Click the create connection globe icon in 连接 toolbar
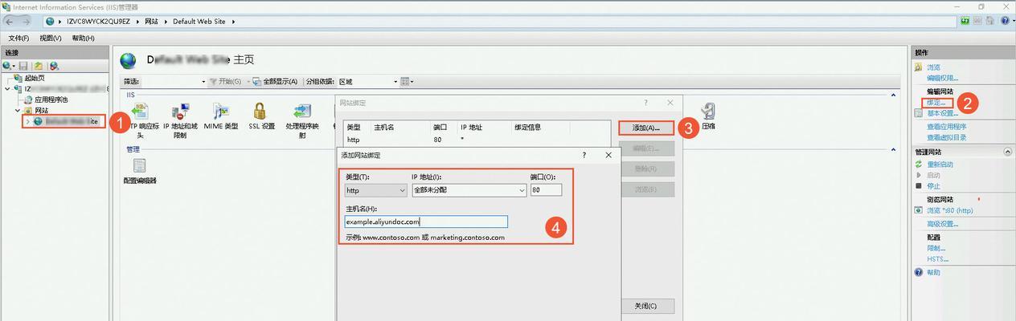Image resolution: width=1016 pixels, height=321 pixels. tap(7, 66)
